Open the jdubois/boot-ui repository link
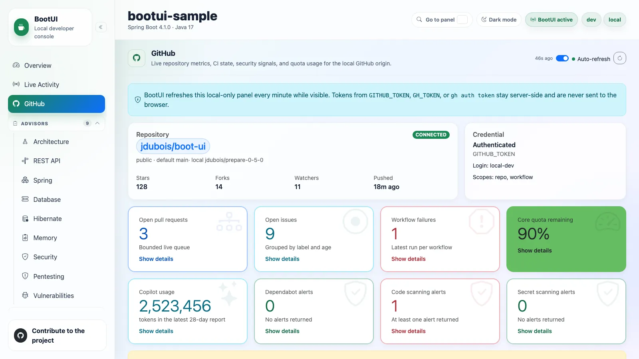639x359 pixels. tap(173, 146)
